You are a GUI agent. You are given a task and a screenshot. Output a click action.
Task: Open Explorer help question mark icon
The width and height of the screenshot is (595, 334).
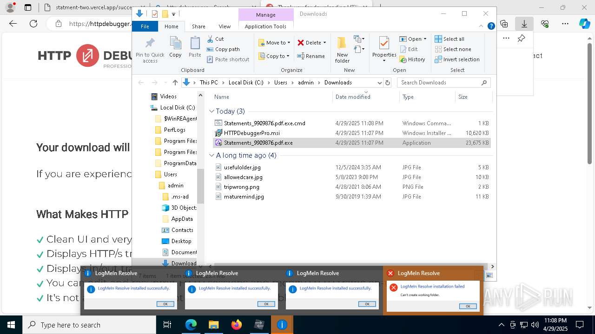[x=491, y=26]
